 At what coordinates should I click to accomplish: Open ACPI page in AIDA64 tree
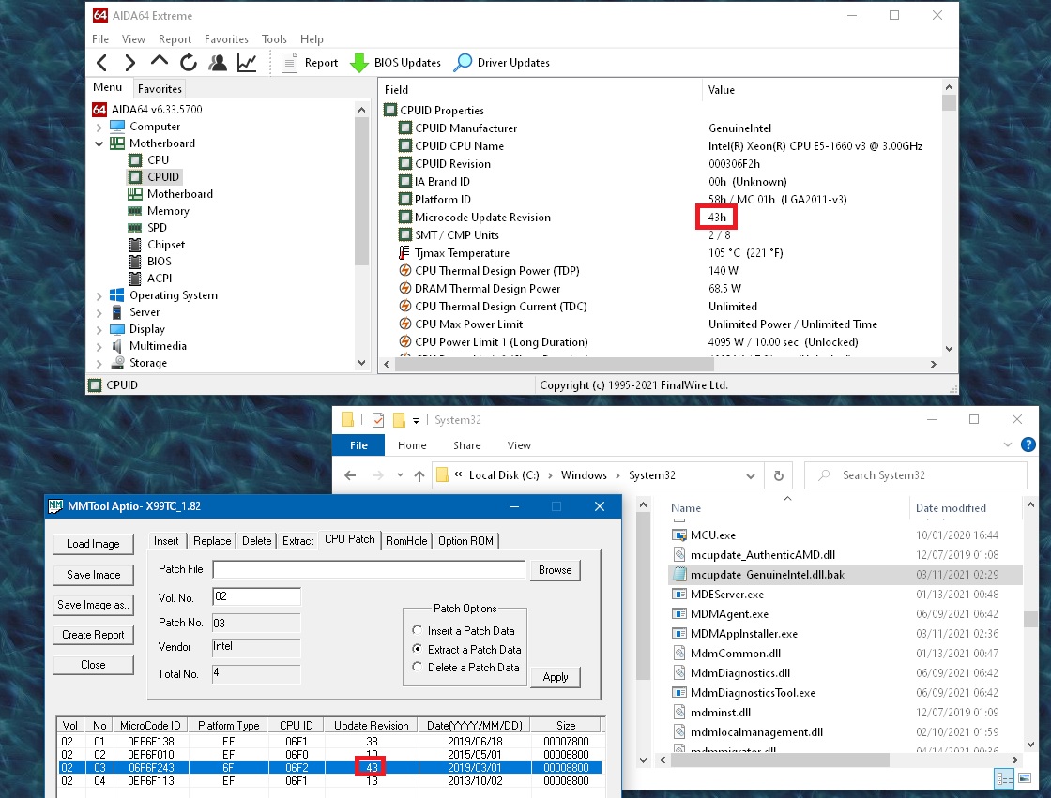(x=160, y=279)
